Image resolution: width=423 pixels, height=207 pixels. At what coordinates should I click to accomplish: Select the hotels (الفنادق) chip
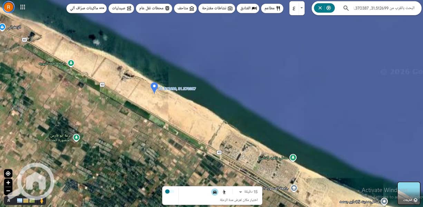(248, 8)
